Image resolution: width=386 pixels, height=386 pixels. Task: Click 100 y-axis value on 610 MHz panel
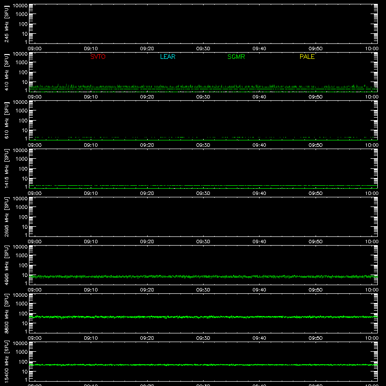(x=23, y=121)
